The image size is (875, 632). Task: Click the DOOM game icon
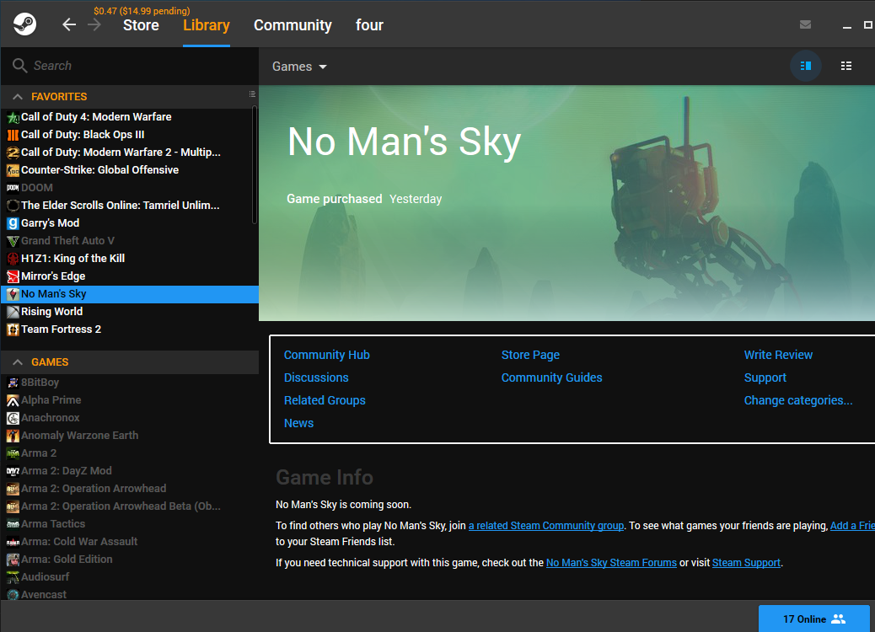(13, 188)
